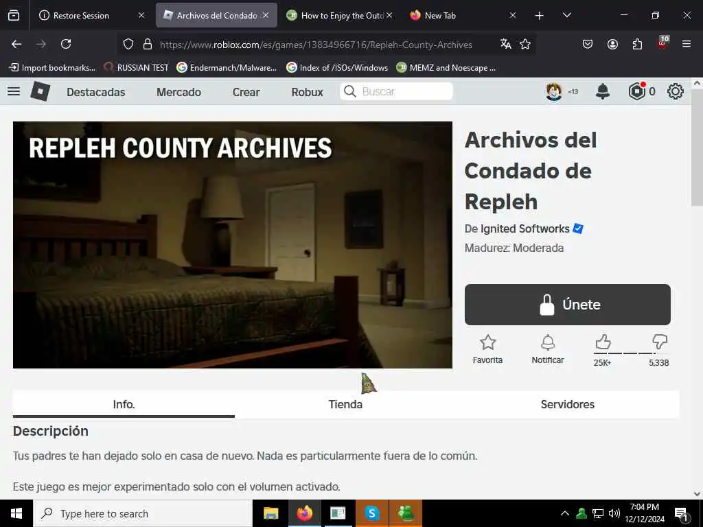Open the Servidores tab
703x527 pixels.
pos(568,404)
